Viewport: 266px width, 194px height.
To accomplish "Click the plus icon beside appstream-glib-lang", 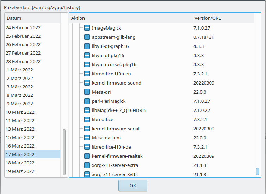I will 87,37.
